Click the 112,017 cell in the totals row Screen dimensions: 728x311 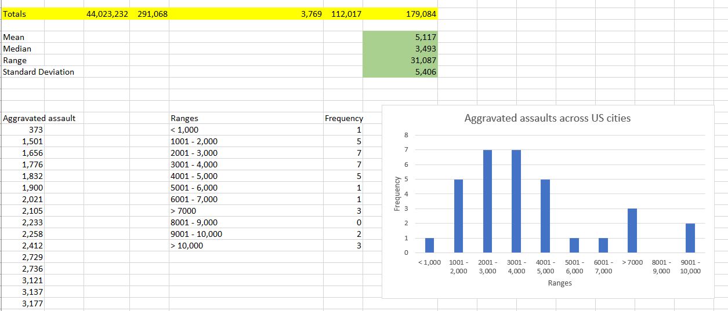coord(346,14)
